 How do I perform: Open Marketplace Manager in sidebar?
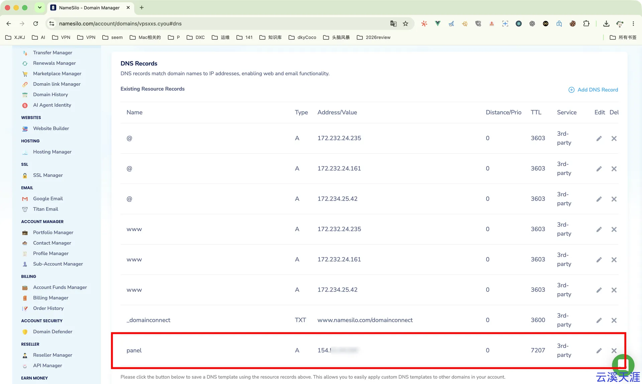tap(57, 74)
